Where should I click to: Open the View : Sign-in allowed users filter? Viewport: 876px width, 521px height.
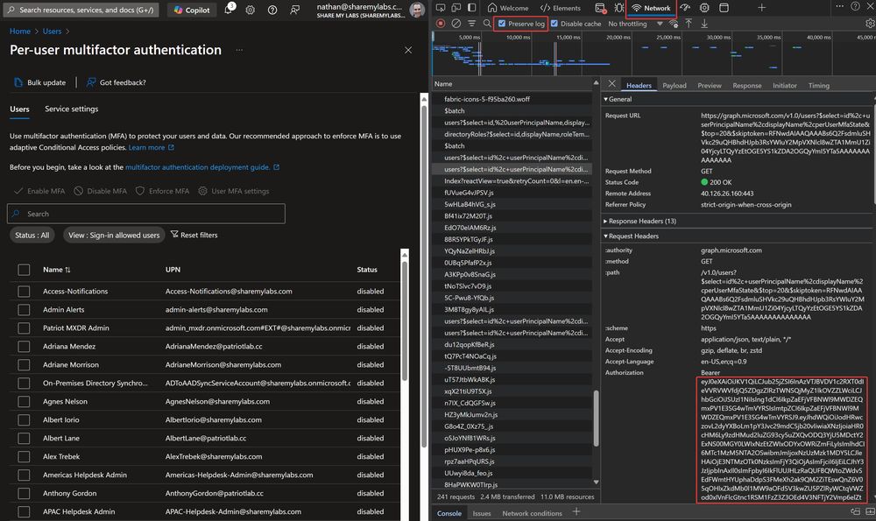tap(114, 235)
